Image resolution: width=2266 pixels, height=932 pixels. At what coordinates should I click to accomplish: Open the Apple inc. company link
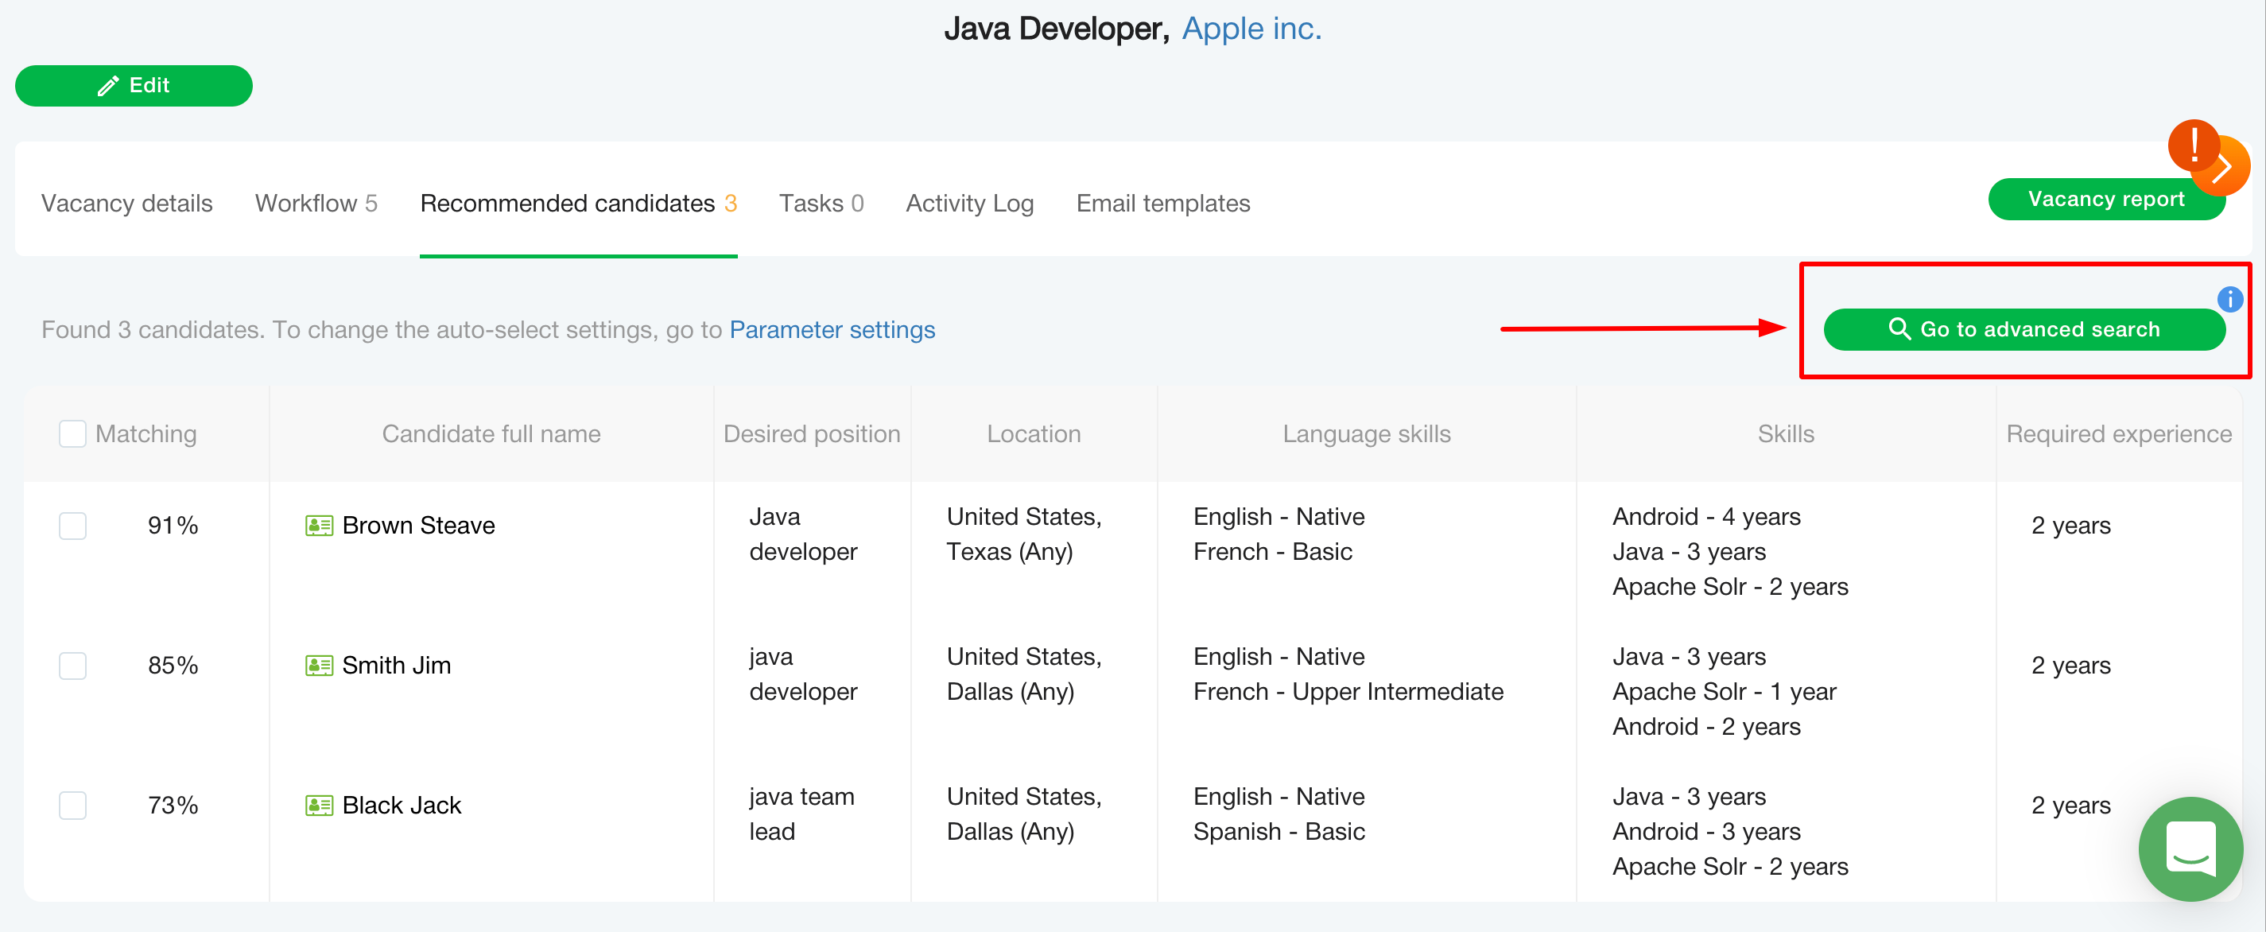[1251, 28]
